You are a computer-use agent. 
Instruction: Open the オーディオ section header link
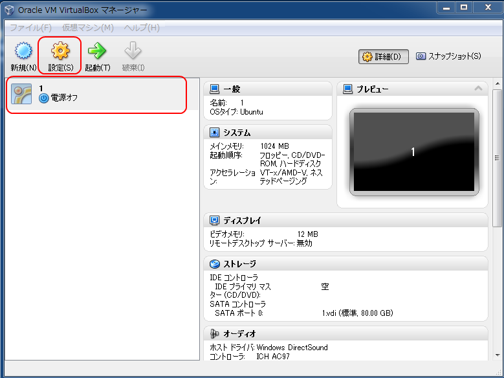pos(240,334)
